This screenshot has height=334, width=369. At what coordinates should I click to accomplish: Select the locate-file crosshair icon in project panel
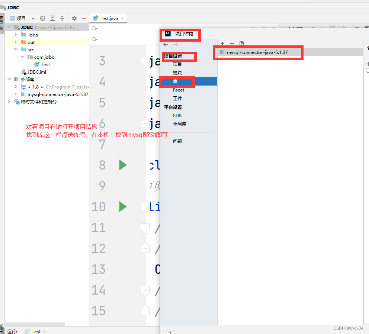pyautogui.click(x=42, y=18)
